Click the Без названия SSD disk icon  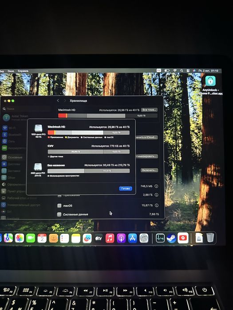pos(38,167)
